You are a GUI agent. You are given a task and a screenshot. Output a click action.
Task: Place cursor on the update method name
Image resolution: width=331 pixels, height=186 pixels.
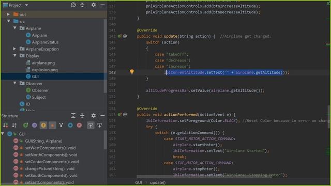171,36
